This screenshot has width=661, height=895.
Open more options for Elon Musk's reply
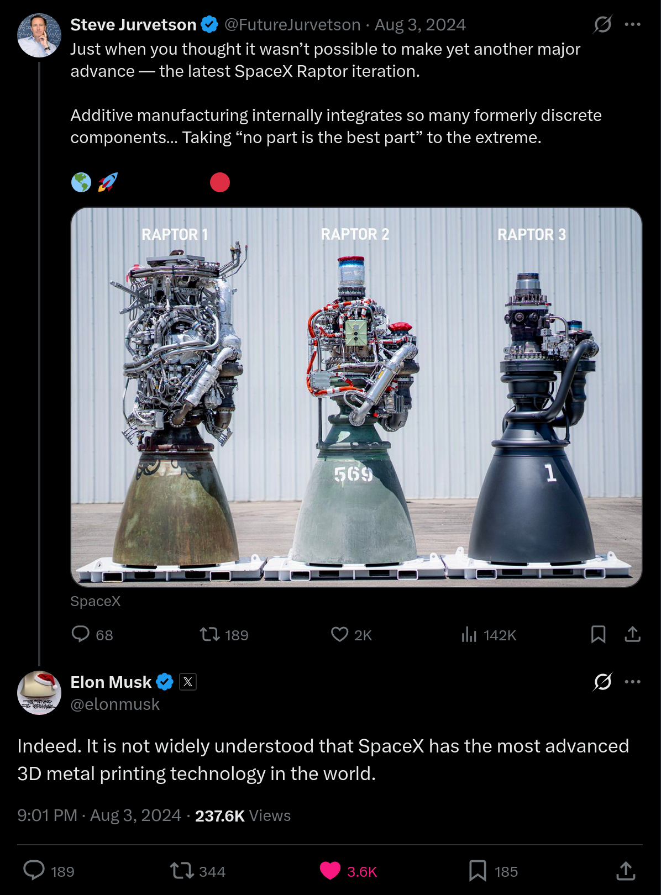point(632,682)
